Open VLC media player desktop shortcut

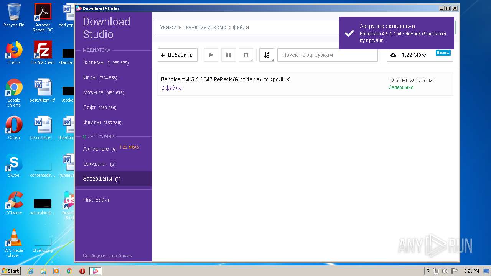click(x=14, y=243)
